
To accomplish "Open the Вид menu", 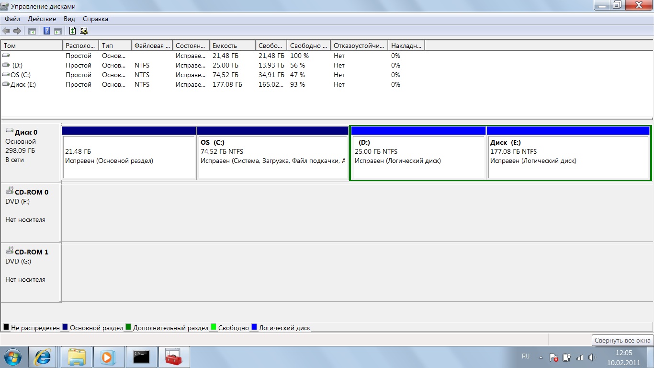I will pyautogui.click(x=69, y=19).
